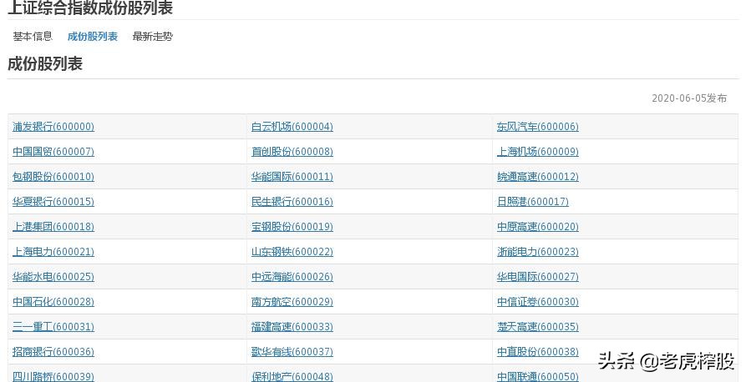The image size is (746, 382).
Task: Open 中国石化(600028) link
Action: (53, 302)
